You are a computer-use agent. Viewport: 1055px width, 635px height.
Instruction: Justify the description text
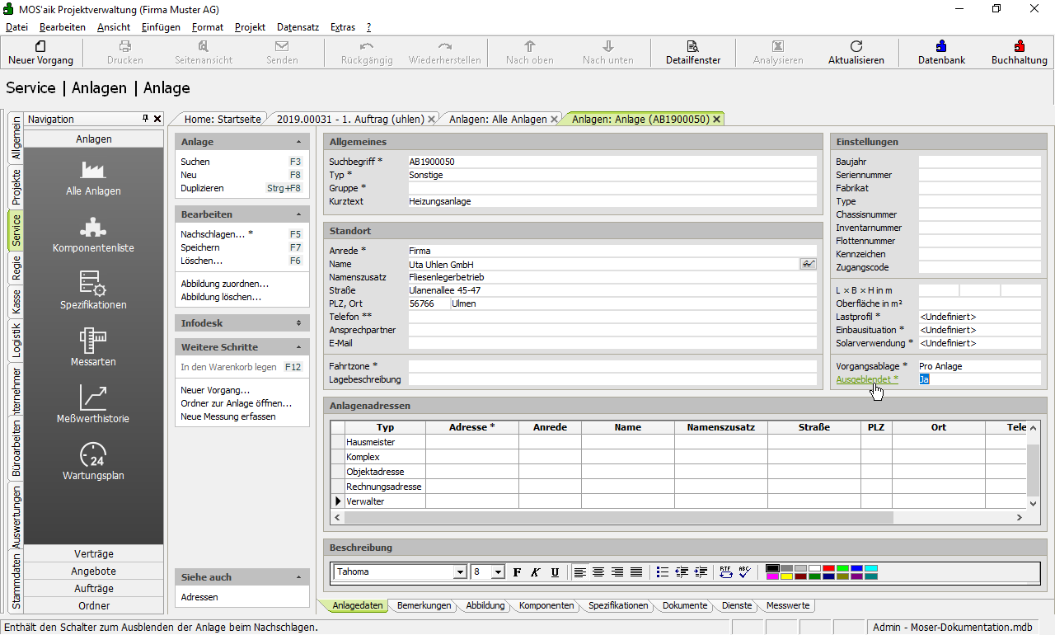[x=636, y=572]
